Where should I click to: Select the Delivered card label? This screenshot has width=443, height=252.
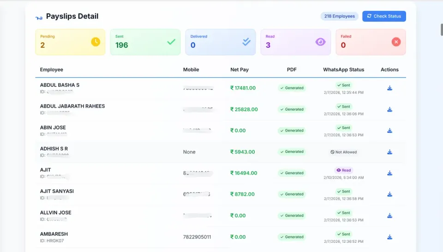[x=198, y=36]
